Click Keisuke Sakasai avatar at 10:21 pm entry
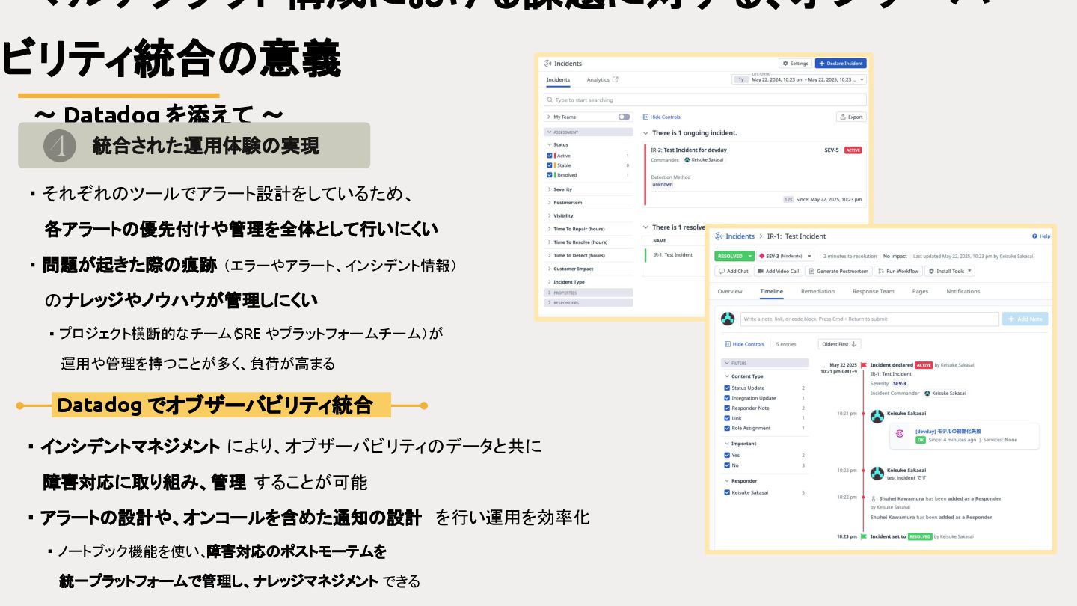Image resolution: width=1077 pixels, height=606 pixels. [x=877, y=416]
